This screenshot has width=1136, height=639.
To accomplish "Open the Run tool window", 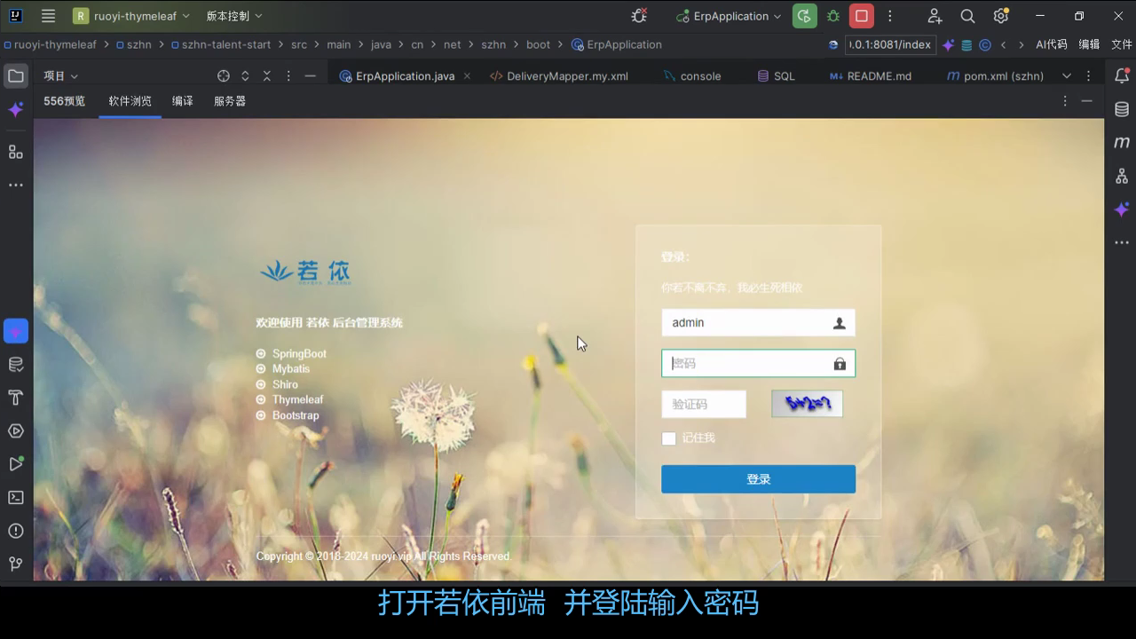I will pyautogui.click(x=16, y=464).
